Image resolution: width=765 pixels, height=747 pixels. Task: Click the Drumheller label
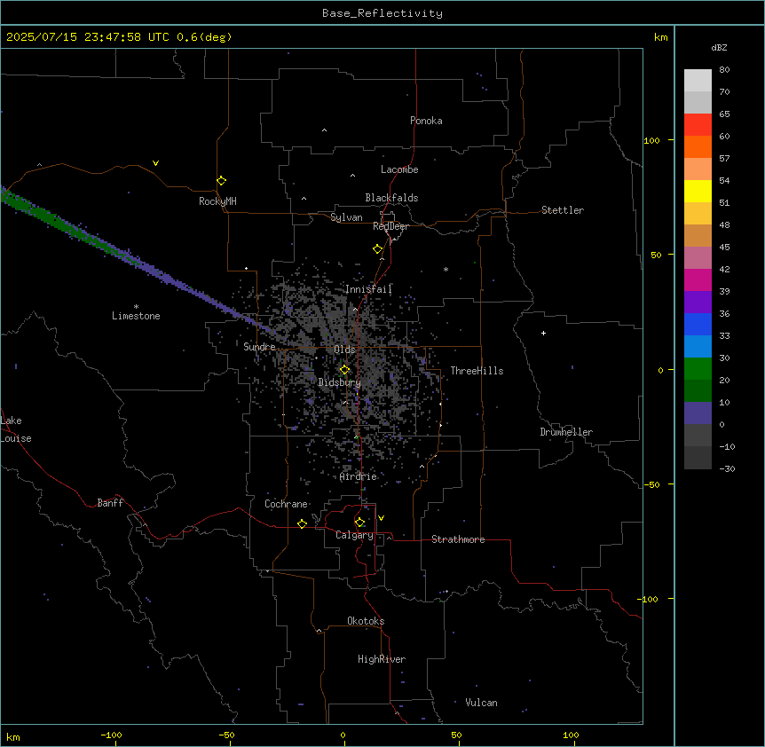566,432
